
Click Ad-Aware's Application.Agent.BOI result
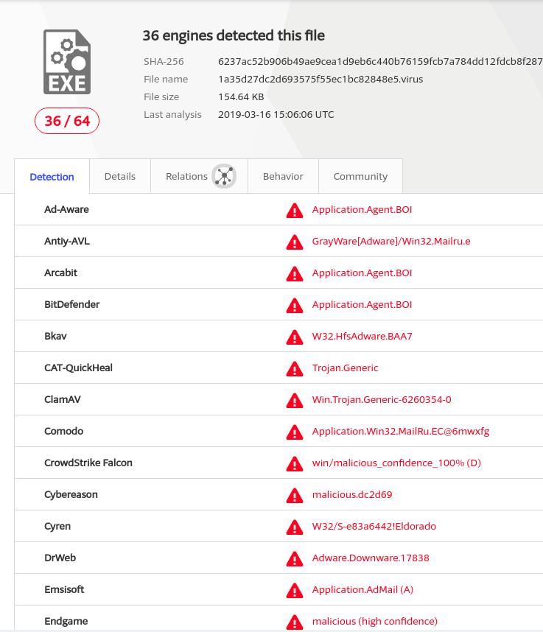362,210
